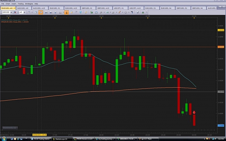The height and width of the screenshot is (141, 226).
Task: Switch to the AUD/USD, m5 chart tab
Action: pyautogui.click(x=24, y=8)
